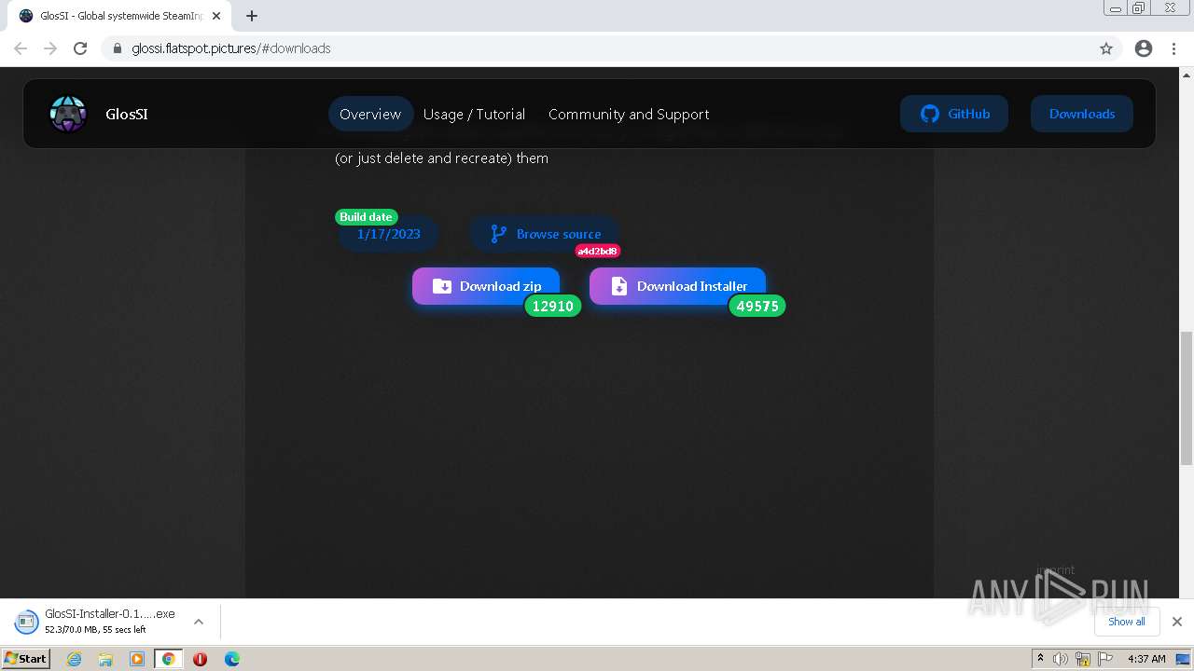Click the GlosSI logo icon
The image size is (1194, 671).
(x=67, y=114)
